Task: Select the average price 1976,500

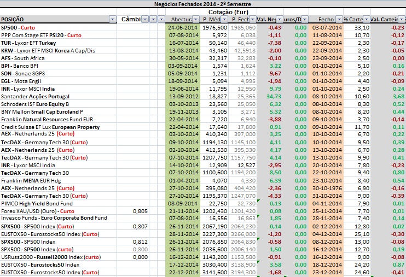Action: 214,28
